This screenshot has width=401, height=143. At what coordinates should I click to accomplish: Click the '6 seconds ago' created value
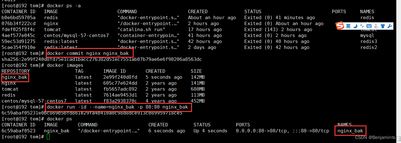point(167,131)
